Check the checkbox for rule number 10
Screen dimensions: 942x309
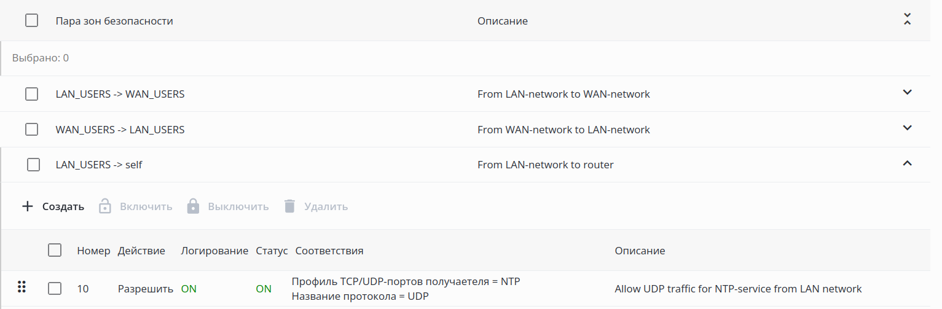(x=55, y=289)
